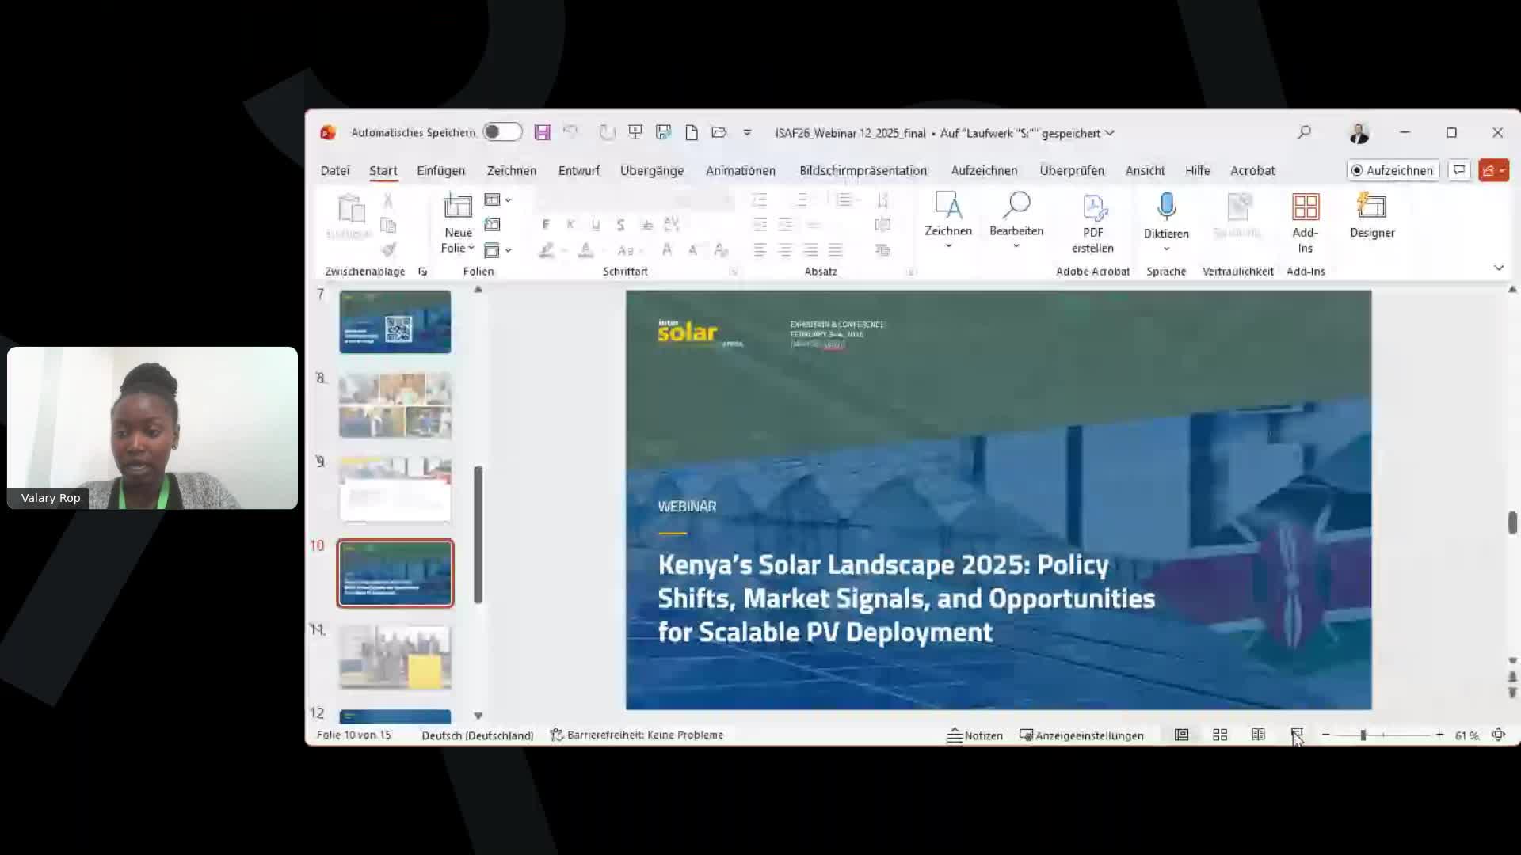Switch to Reading view icon
Image resolution: width=1521 pixels, height=855 pixels.
pos(1258,735)
